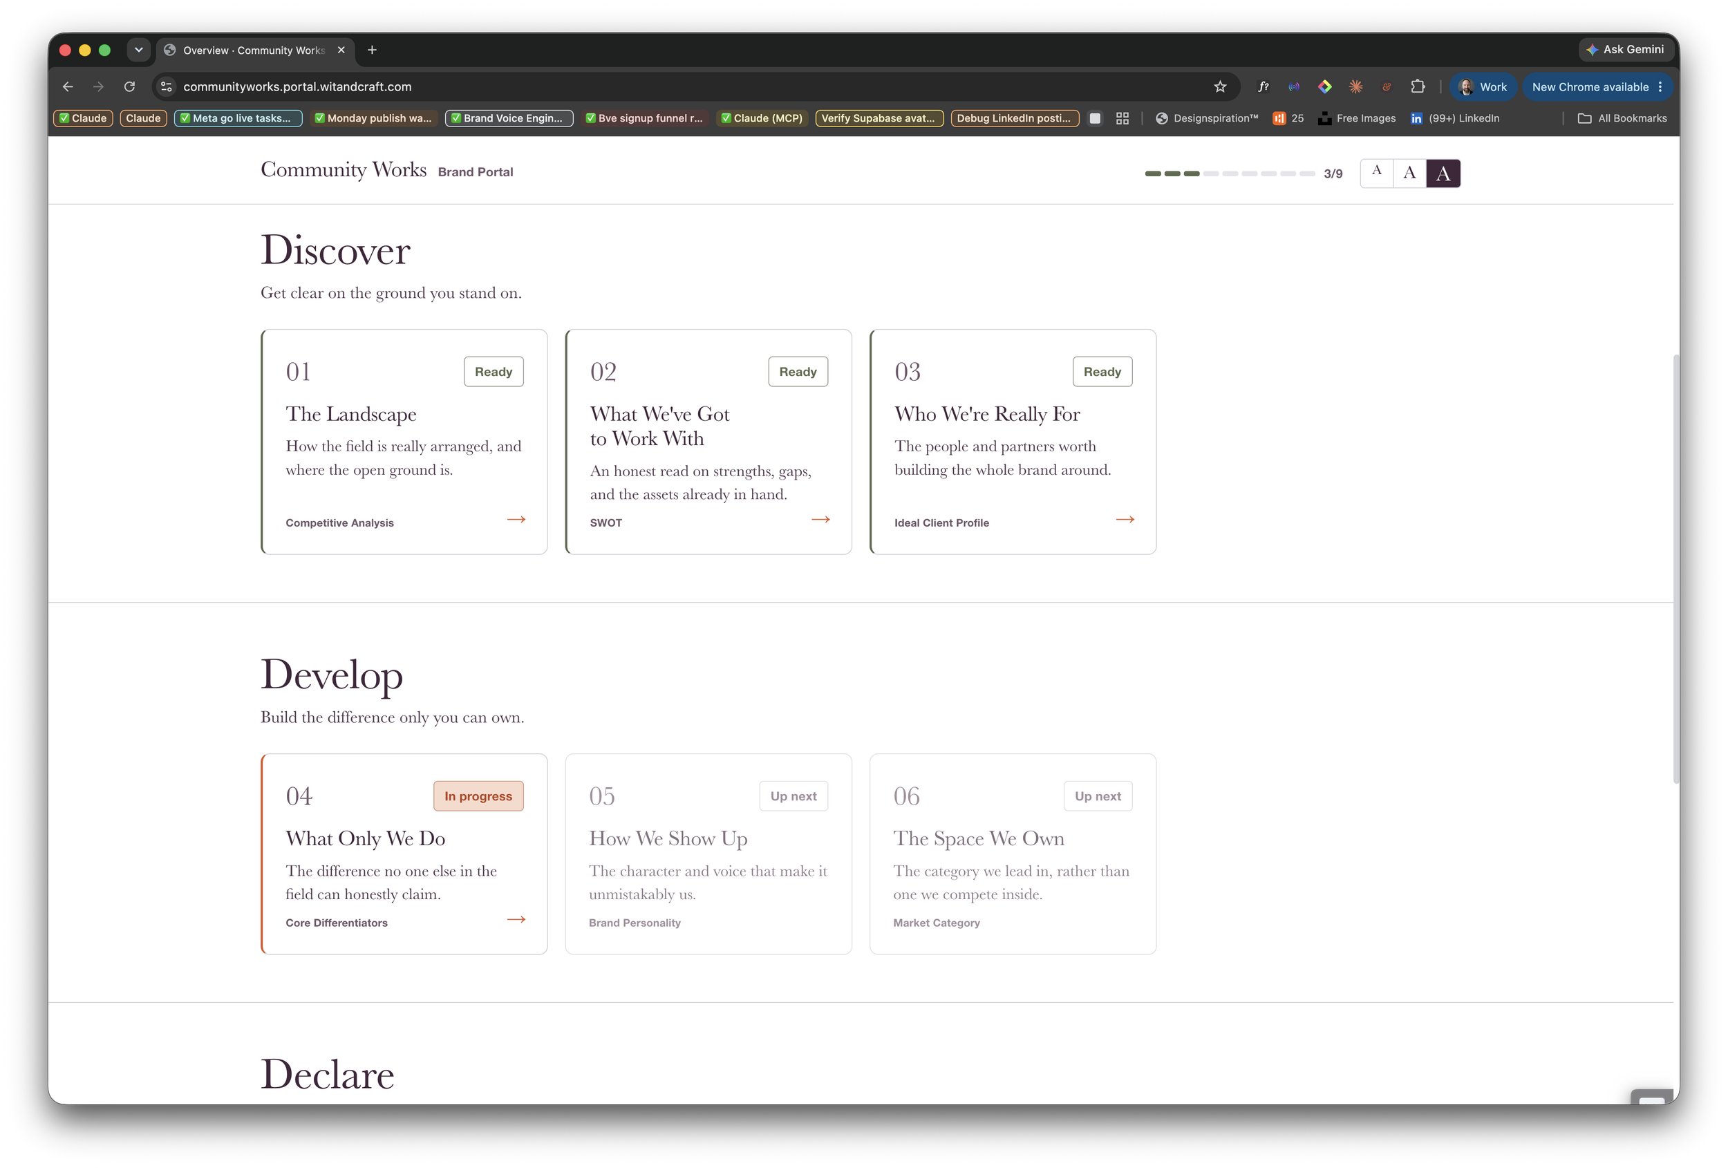Viewport: 1728px width, 1168px height.
Task: Open the orange starburst Claude extension
Action: pos(1355,87)
